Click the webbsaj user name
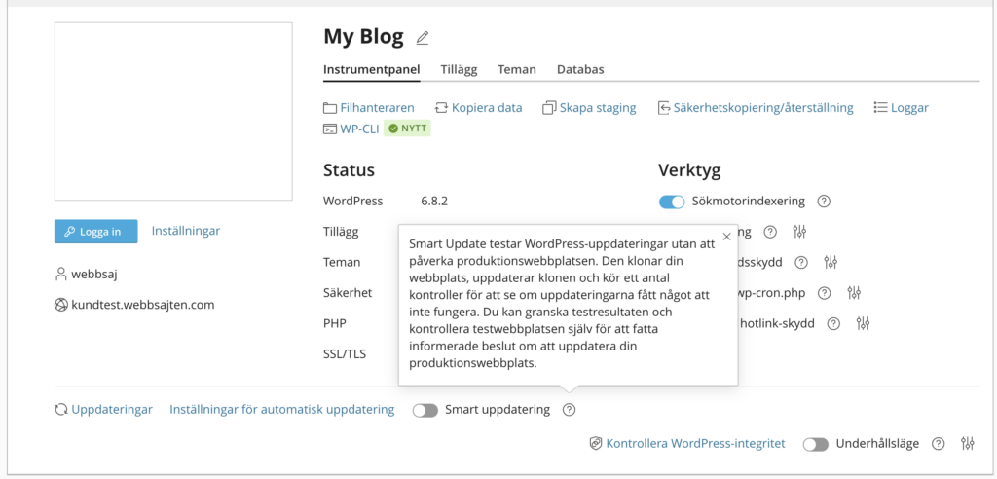 [94, 275]
